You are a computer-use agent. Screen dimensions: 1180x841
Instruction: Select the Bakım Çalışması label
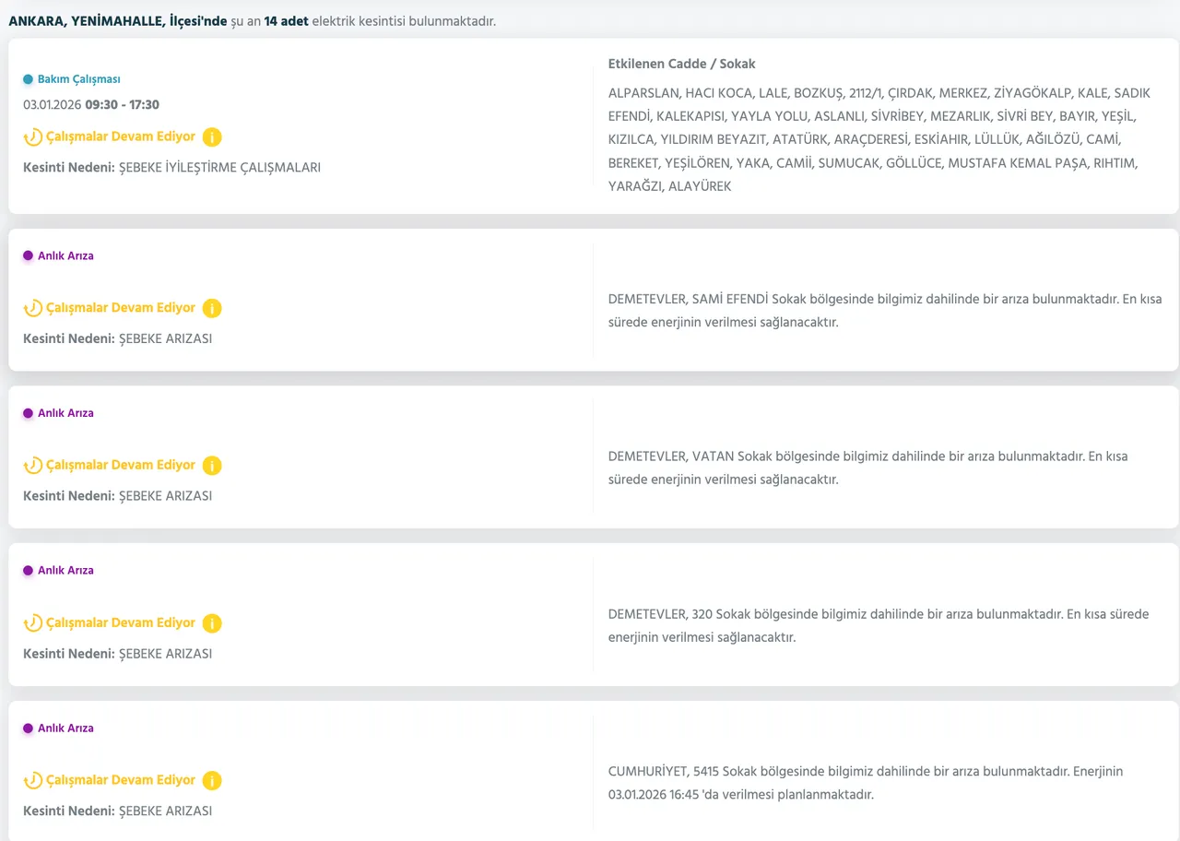[78, 79]
